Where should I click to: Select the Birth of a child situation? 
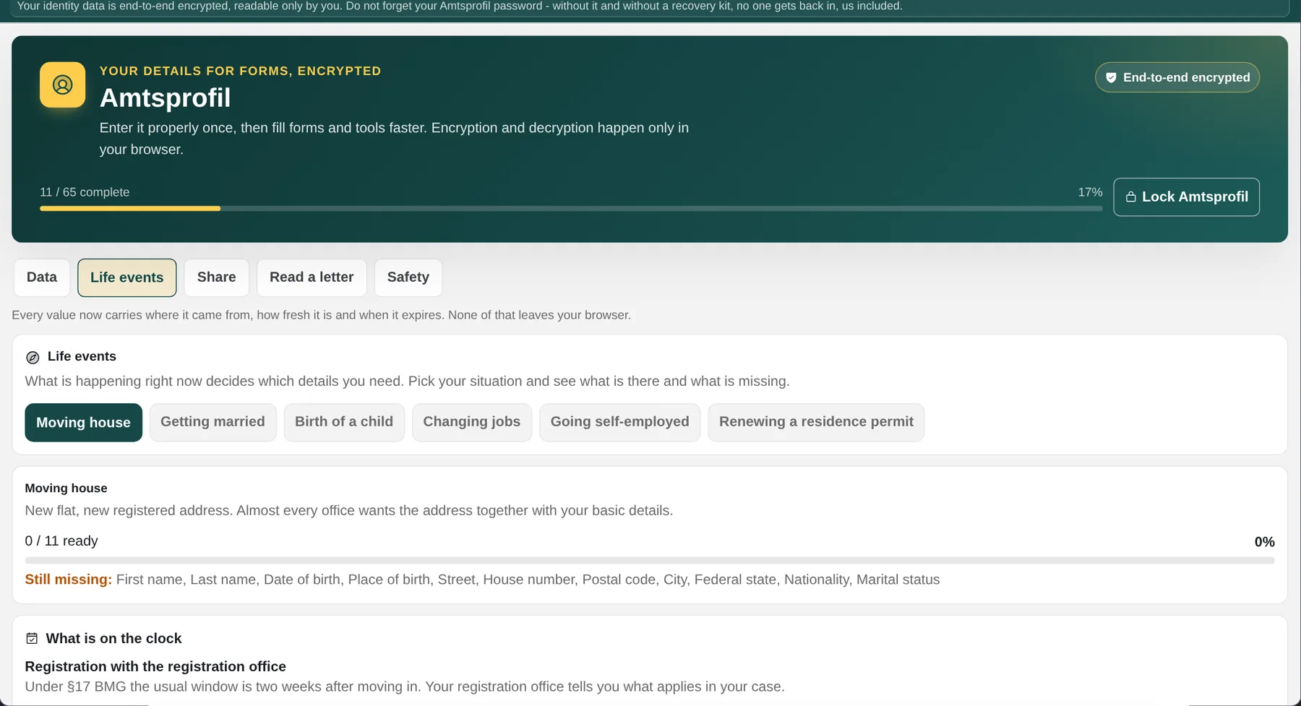(344, 422)
